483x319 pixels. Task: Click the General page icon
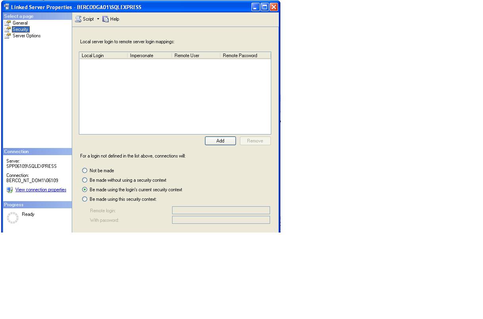8,23
